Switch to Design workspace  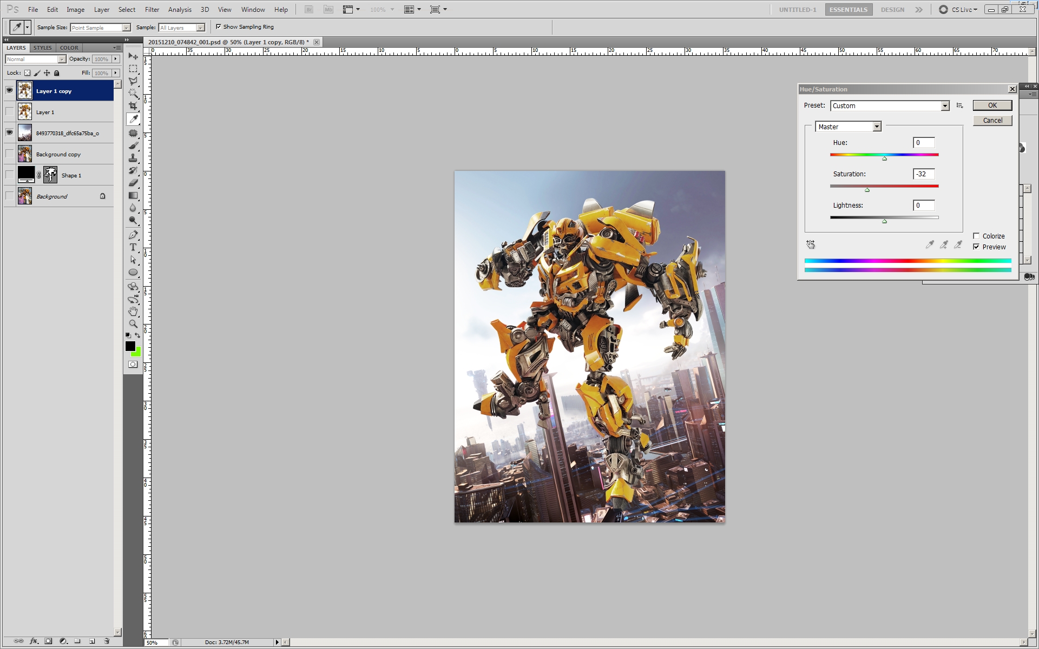click(892, 10)
